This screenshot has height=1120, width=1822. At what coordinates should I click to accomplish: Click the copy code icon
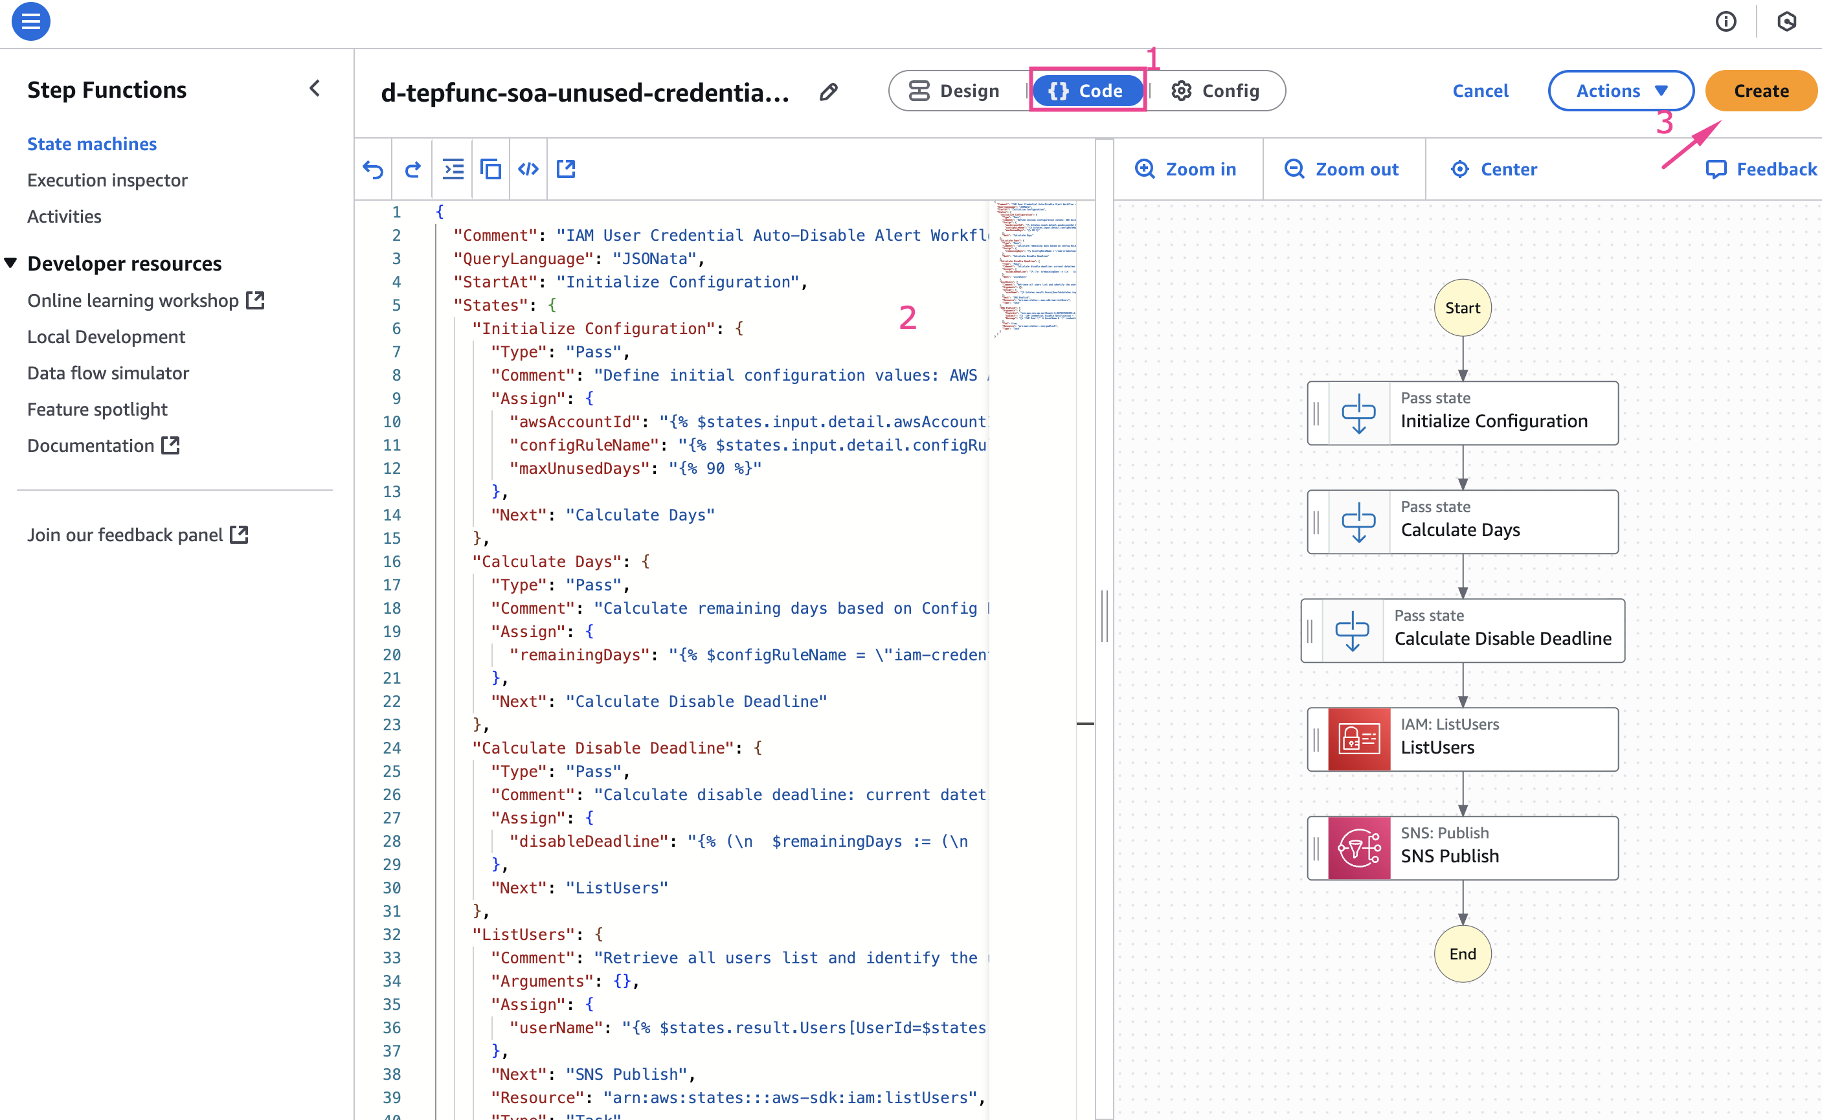(x=490, y=170)
